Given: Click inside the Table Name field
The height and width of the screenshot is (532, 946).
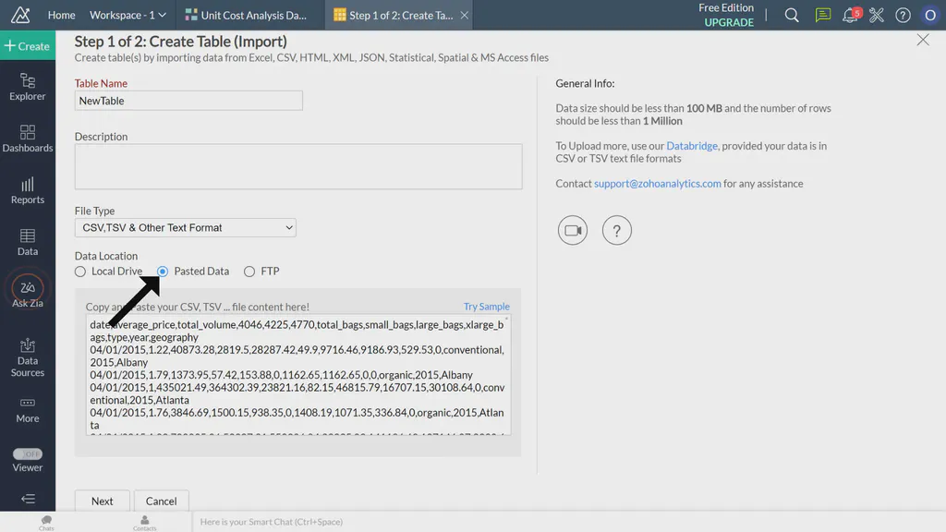Looking at the screenshot, I should pyautogui.click(x=188, y=100).
